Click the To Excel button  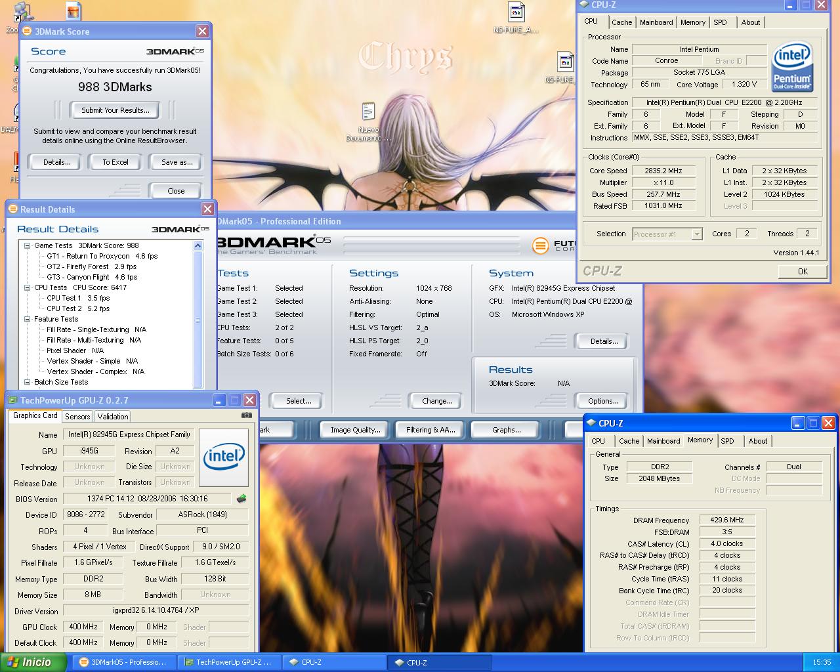[x=115, y=162]
